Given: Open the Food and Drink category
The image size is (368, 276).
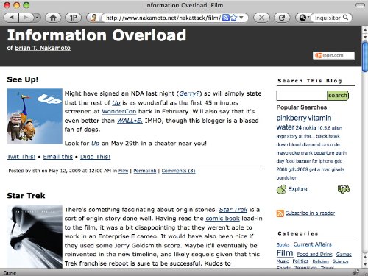Looking at the screenshot, I should click(314, 255).
